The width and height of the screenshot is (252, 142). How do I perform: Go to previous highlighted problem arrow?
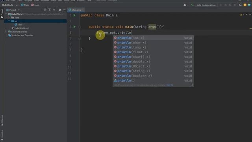246,15
